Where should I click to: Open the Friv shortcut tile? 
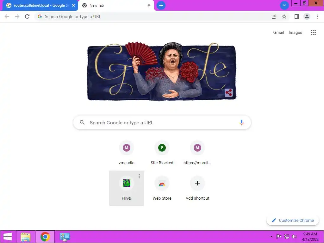click(127, 188)
